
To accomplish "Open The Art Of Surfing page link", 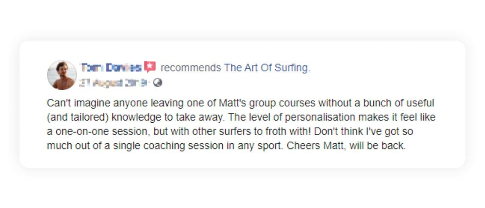I will coord(267,68).
